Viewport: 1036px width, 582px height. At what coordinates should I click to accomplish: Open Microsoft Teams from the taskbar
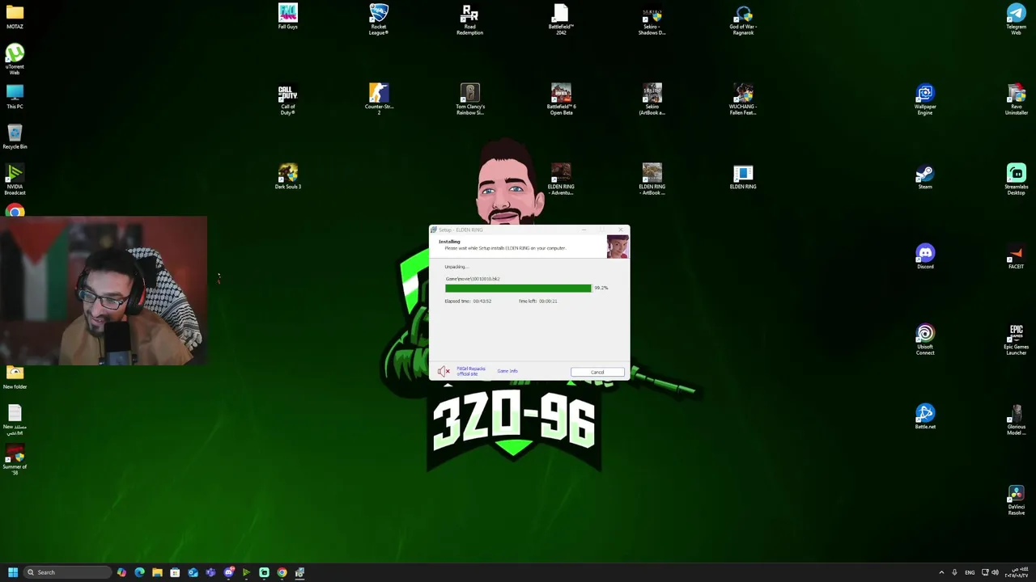[x=210, y=572]
